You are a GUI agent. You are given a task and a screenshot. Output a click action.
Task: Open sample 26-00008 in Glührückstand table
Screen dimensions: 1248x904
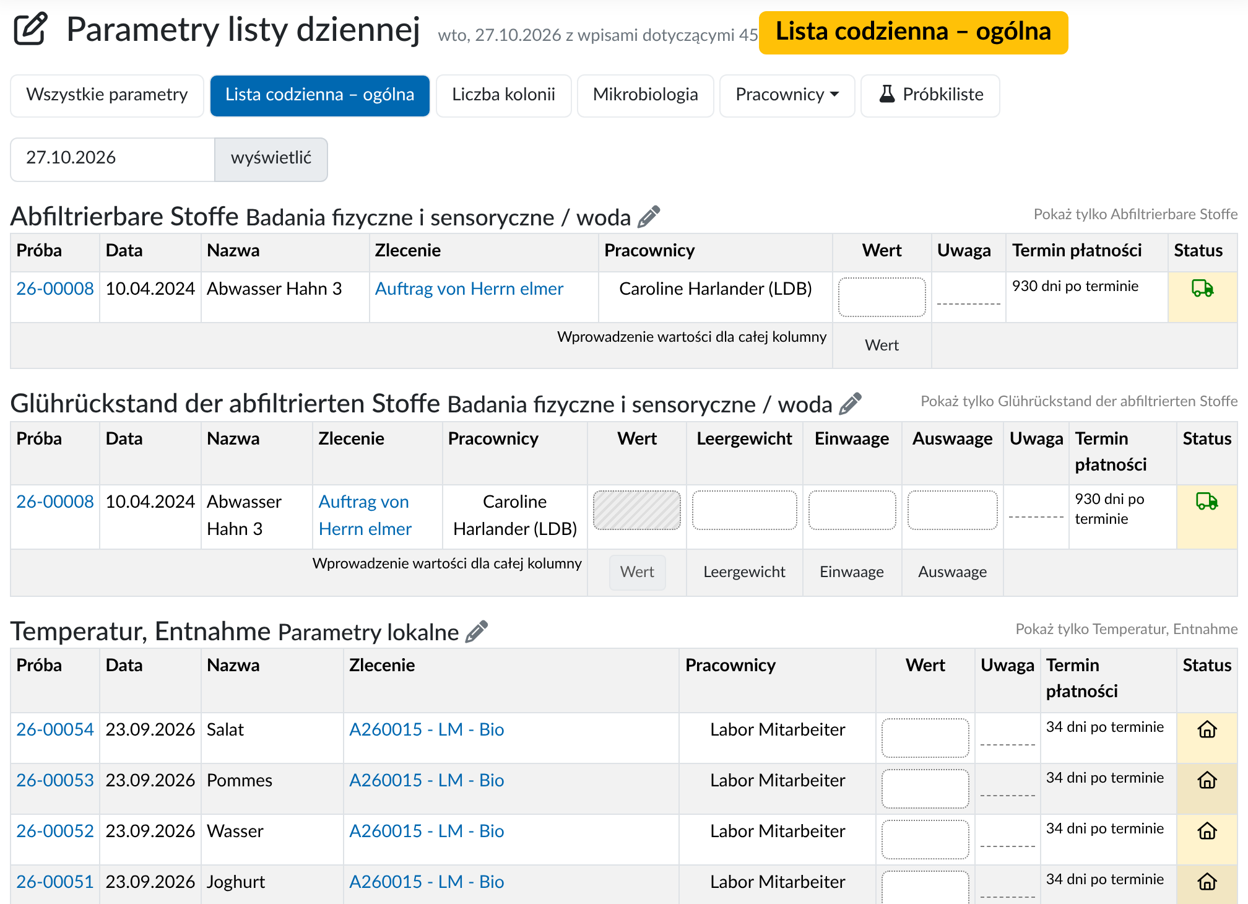tap(55, 502)
